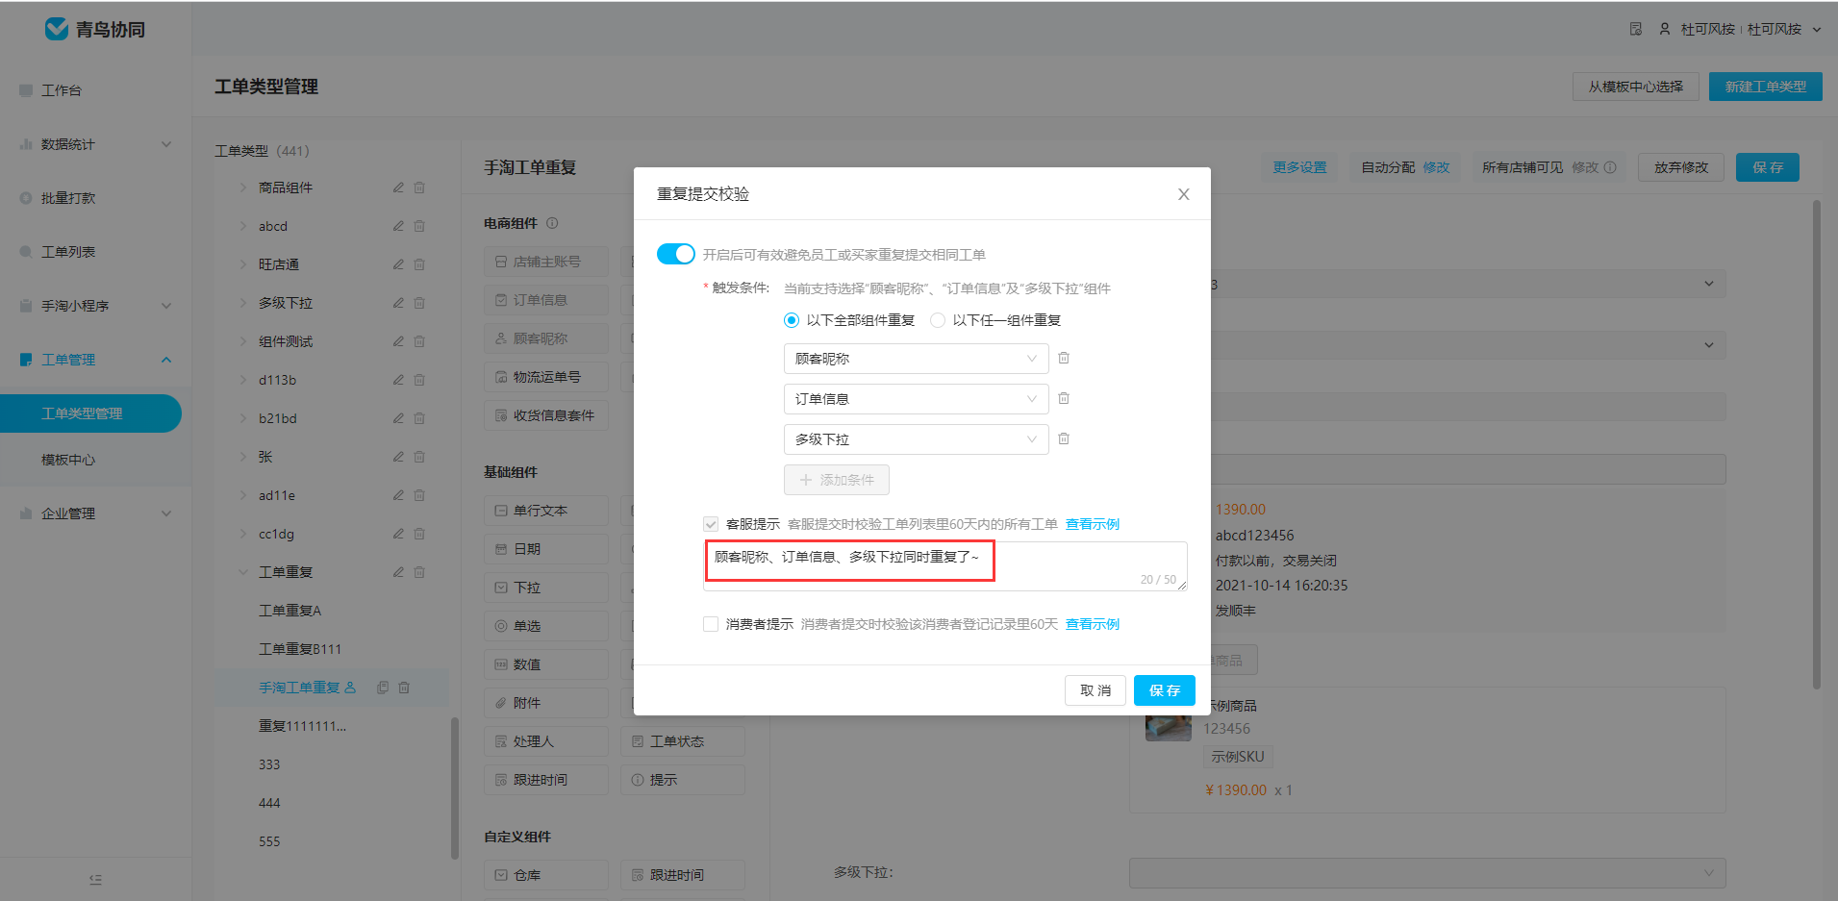This screenshot has width=1838, height=901.
Task: Open 查看示例 link for 客服提示
Action: click(1093, 524)
